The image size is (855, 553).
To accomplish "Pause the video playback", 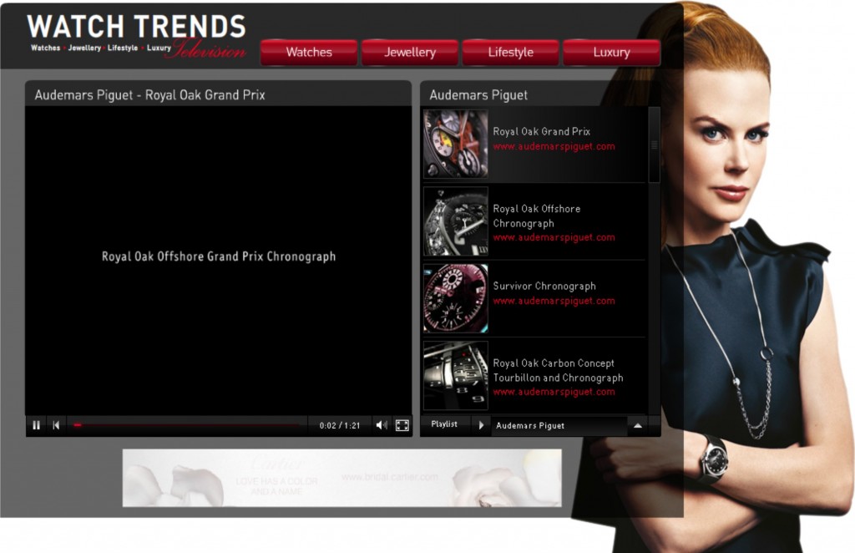I will 37,425.
